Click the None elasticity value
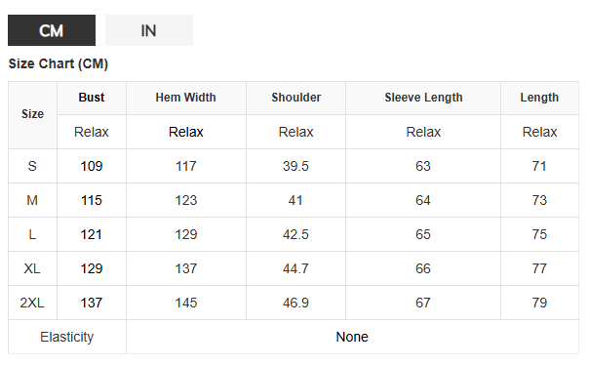Viewport: 589px width, 365px height. pyautogui.click(x=352, y=337)
